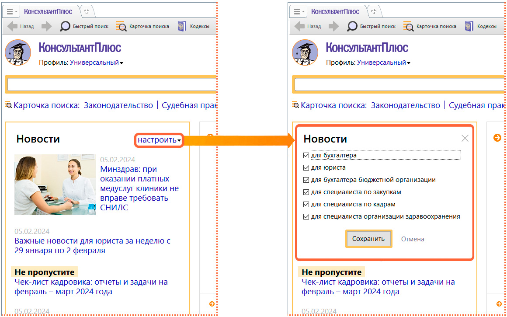Open Кодексы in right window toolbar
The image size is (507, 317).
pos(480,26)
